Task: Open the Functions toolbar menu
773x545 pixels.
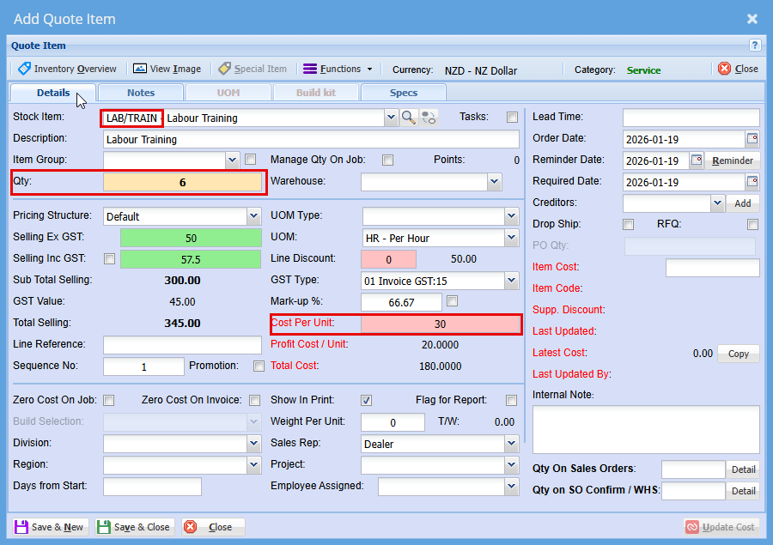Action: click(335, 69)
